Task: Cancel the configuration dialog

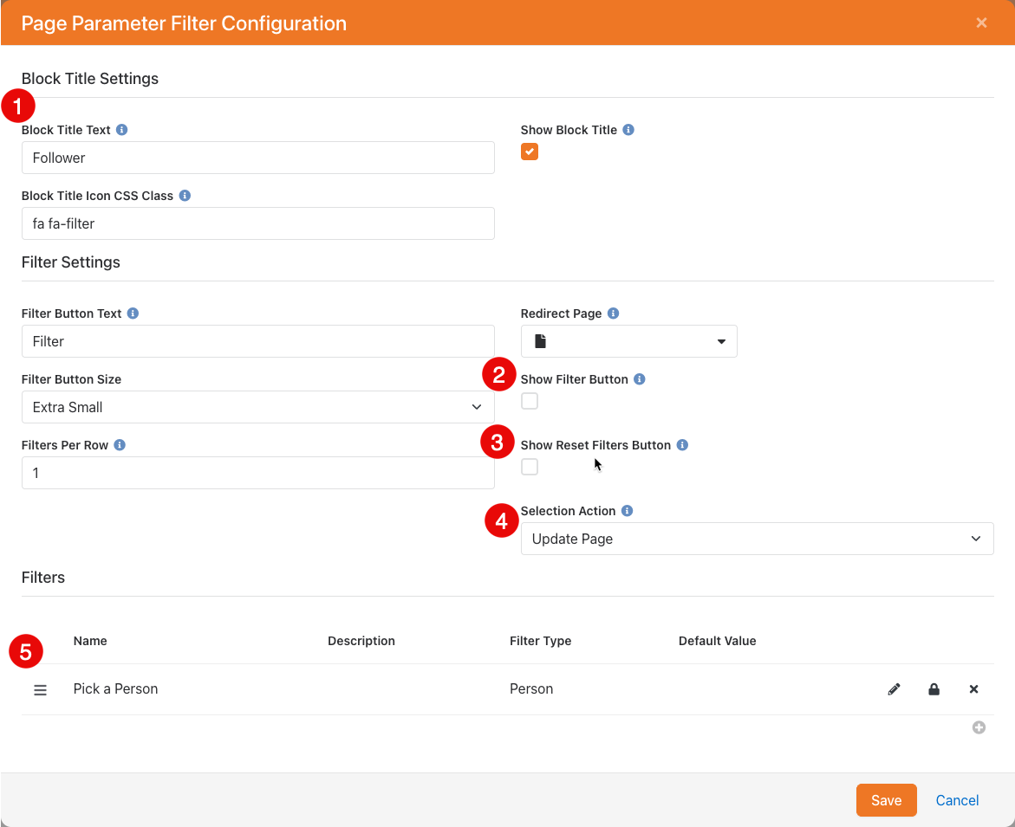Action: tap(957, 800)
